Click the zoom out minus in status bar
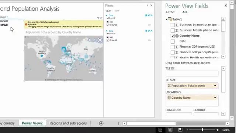The width and height of the screenshot is (236, 133). point(187,130)
